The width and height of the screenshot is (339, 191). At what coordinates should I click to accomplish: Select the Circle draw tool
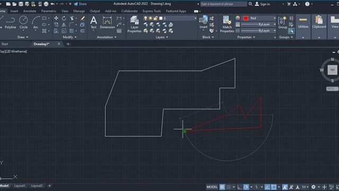coord(23,23)
